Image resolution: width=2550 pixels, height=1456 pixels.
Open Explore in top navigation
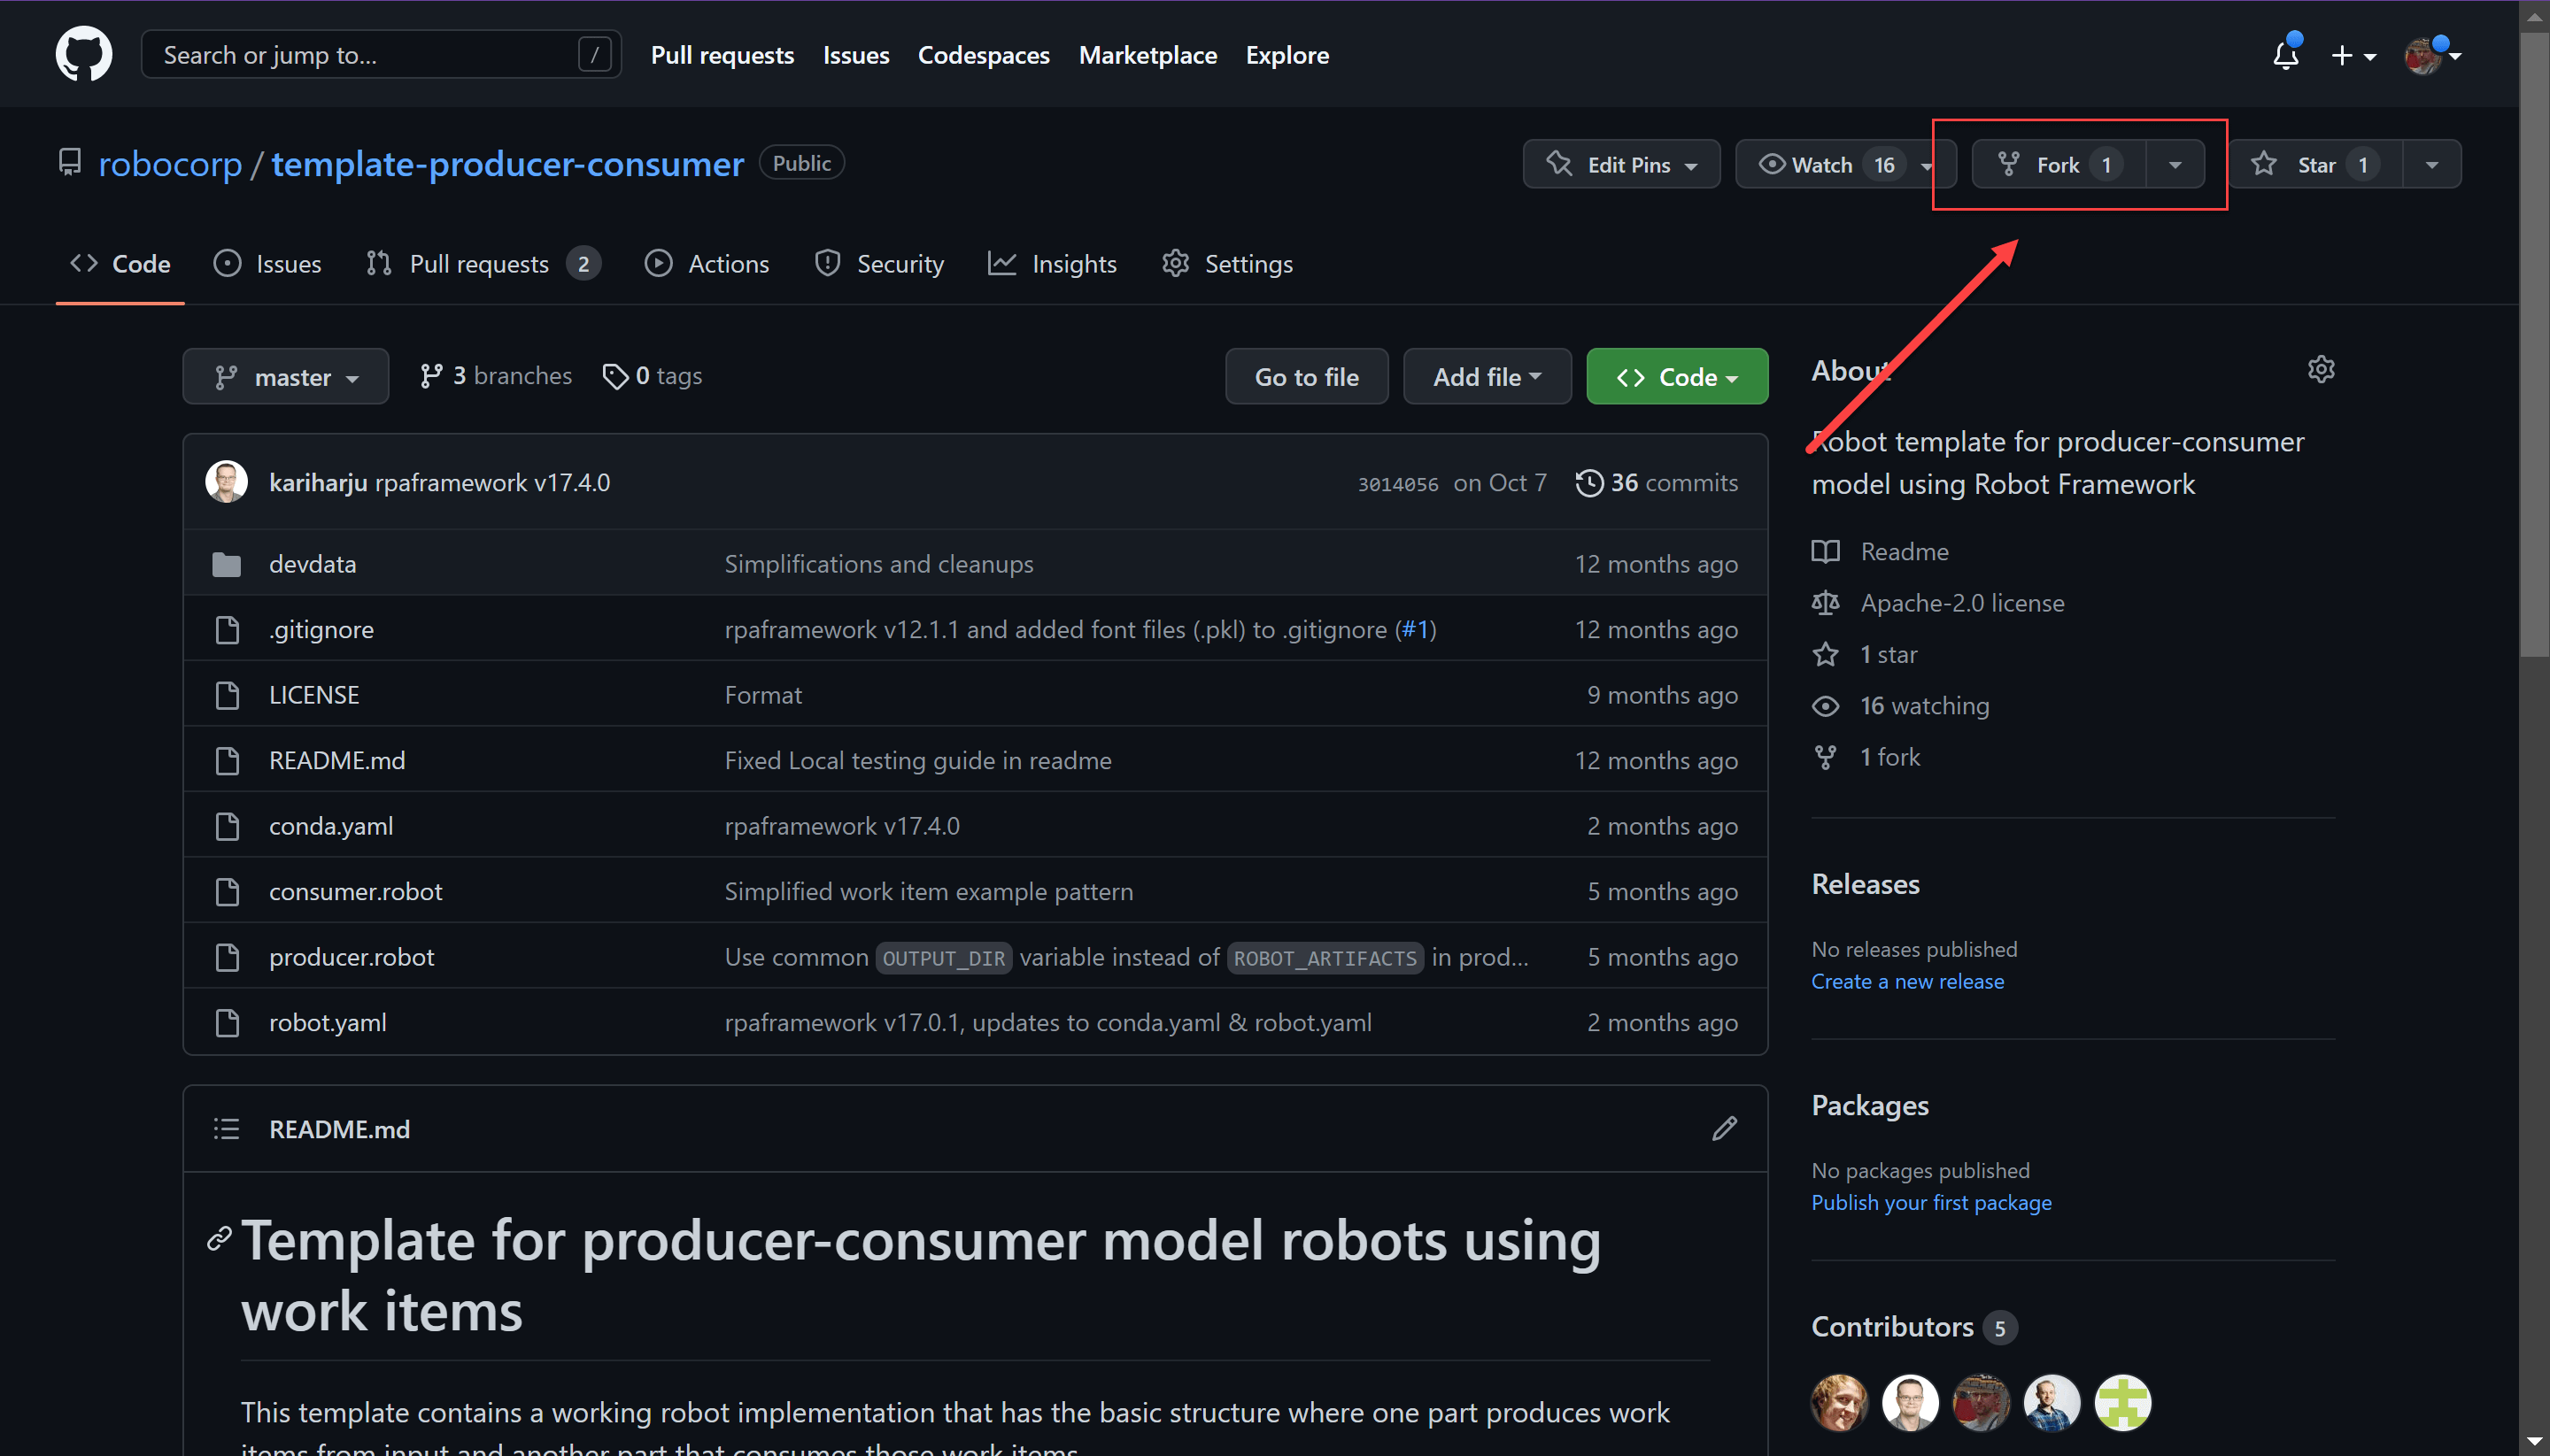click(1287, 55)
